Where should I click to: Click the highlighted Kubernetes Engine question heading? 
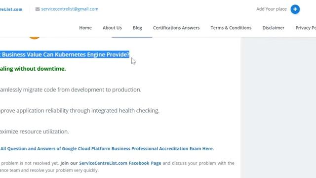(65, 54)
